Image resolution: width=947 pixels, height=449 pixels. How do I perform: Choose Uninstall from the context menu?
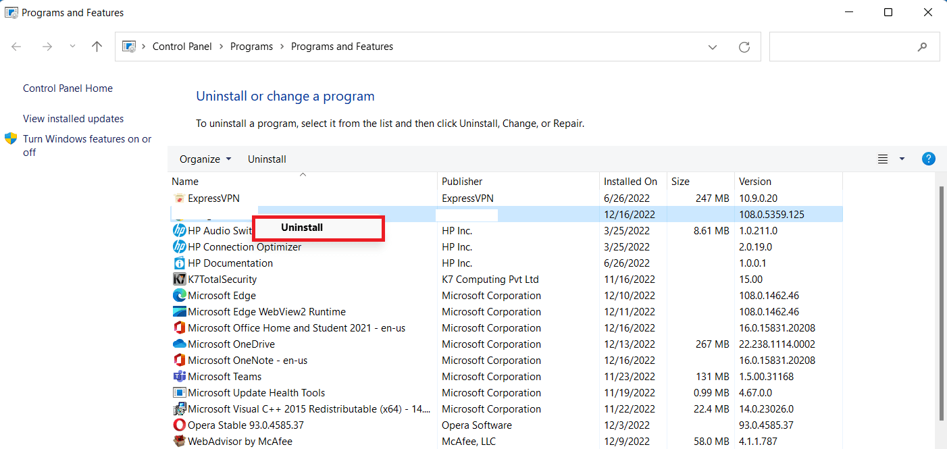[x=302, y=228]
